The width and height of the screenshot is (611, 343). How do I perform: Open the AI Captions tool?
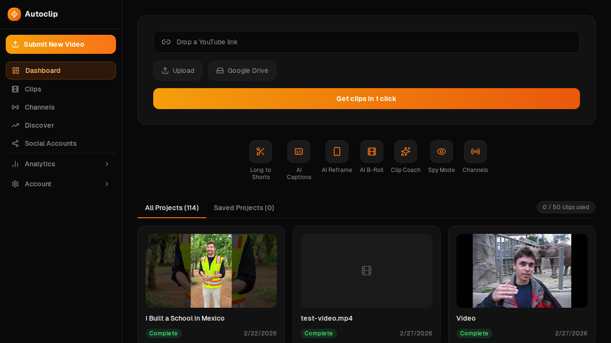299,151
